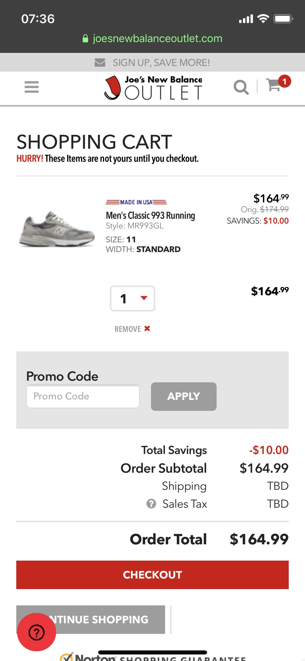Open Men's Classic 993 Running product link
This screenshot has height=661, width=305.
pos(150,215)
